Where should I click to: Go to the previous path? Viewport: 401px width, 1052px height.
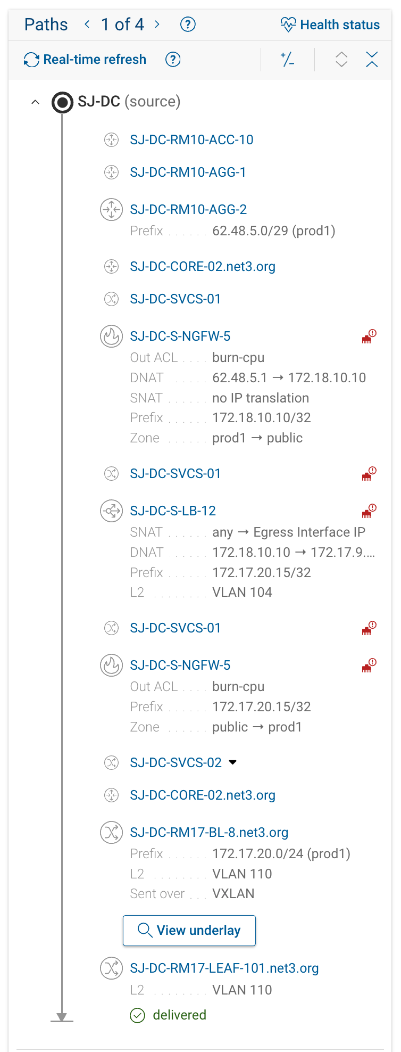pos(87,24)
